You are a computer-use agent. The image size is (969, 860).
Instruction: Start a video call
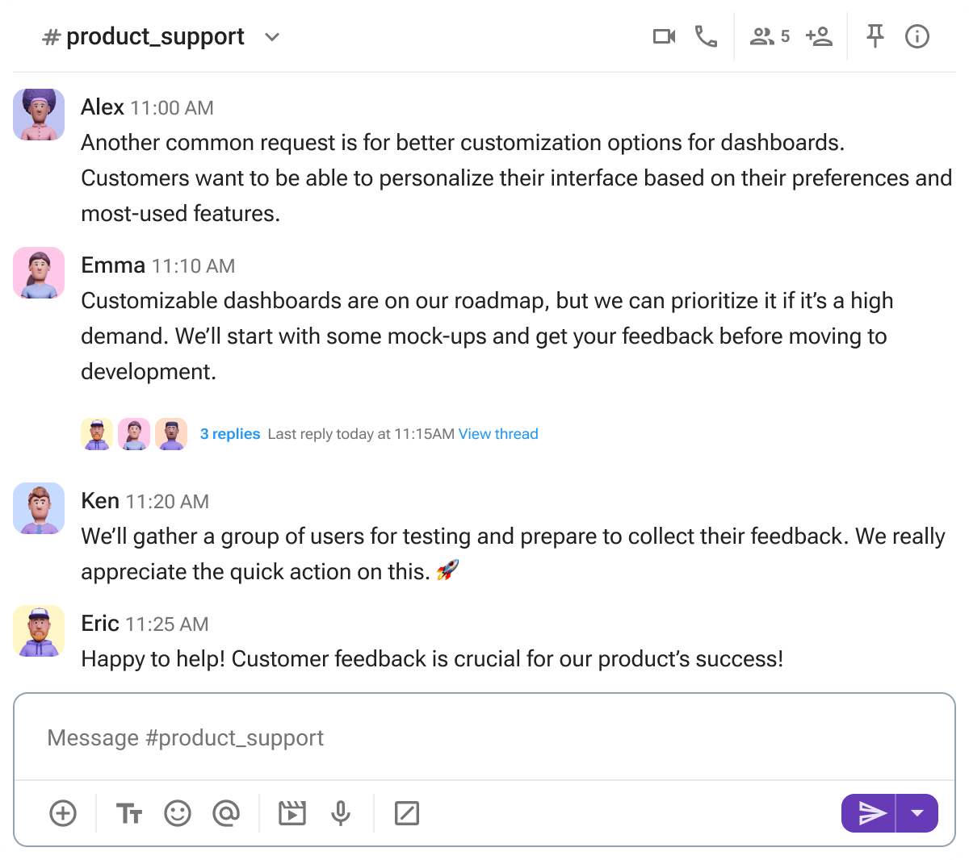(663, 36)
